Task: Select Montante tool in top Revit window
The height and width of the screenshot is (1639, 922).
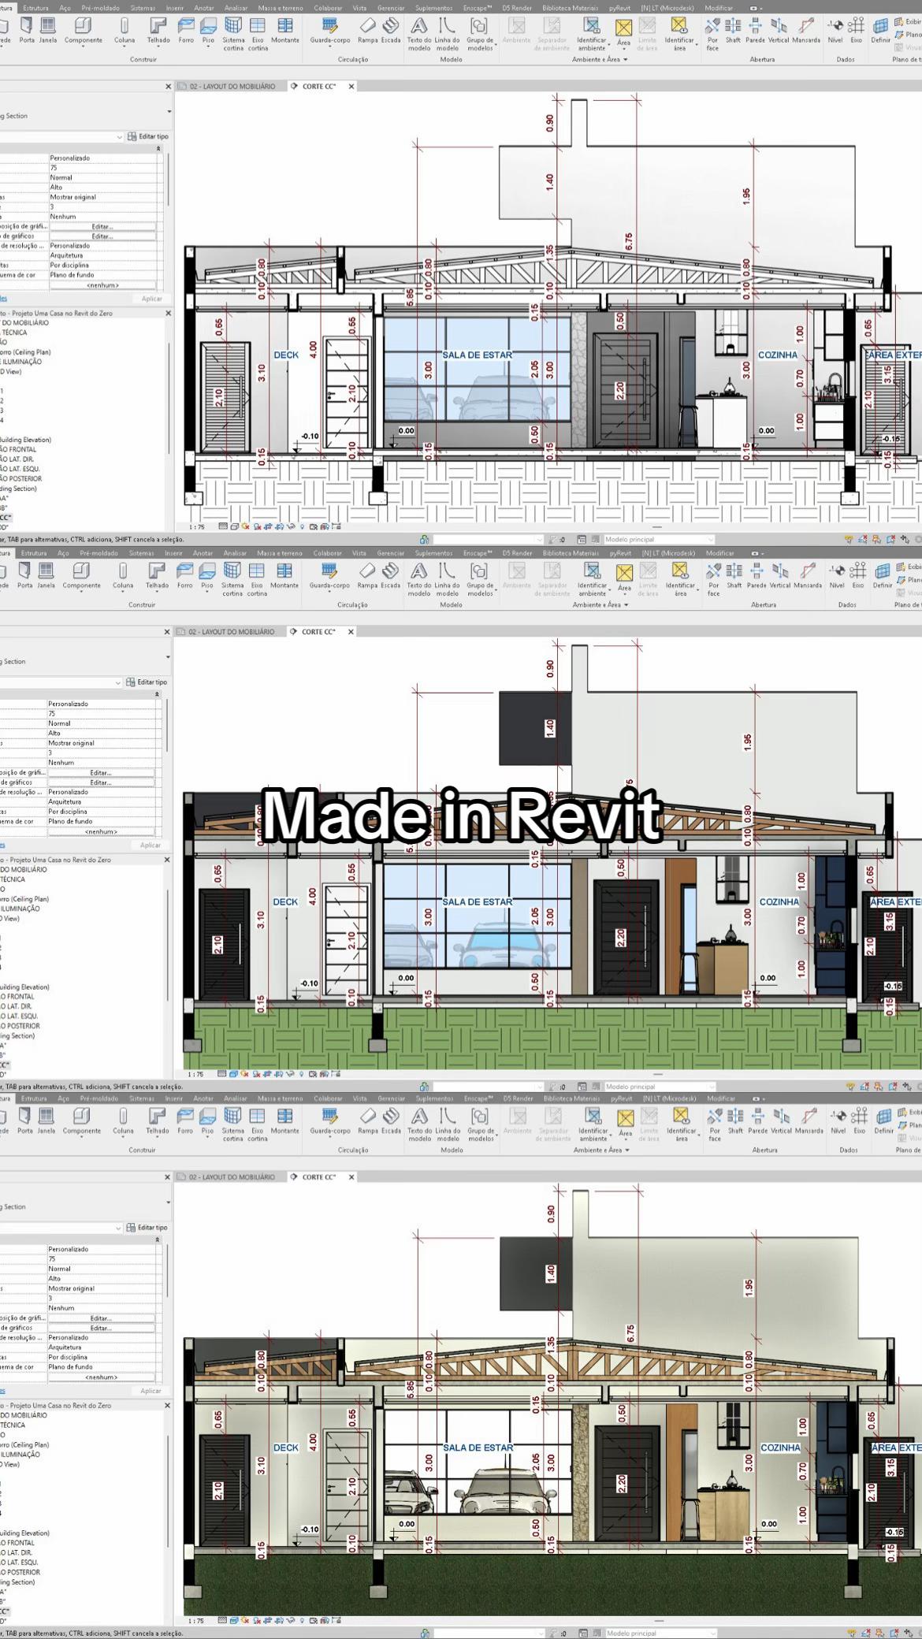Action: click(285, 31)
